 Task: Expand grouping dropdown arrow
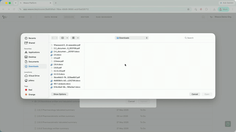pos(78,38)
